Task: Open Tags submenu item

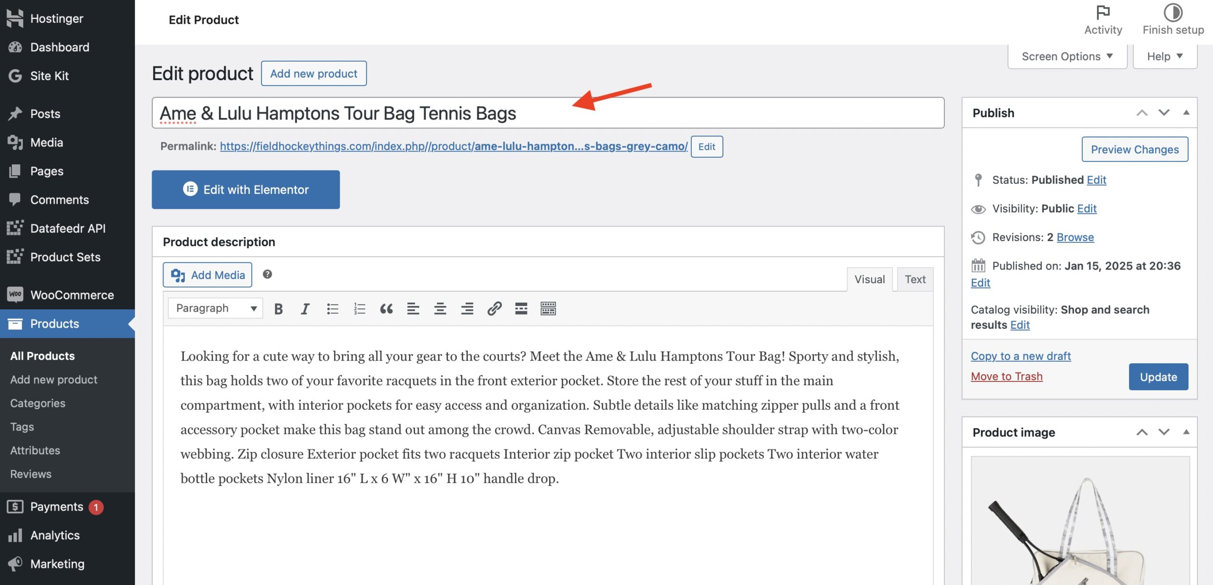Action: pos(22,427)
